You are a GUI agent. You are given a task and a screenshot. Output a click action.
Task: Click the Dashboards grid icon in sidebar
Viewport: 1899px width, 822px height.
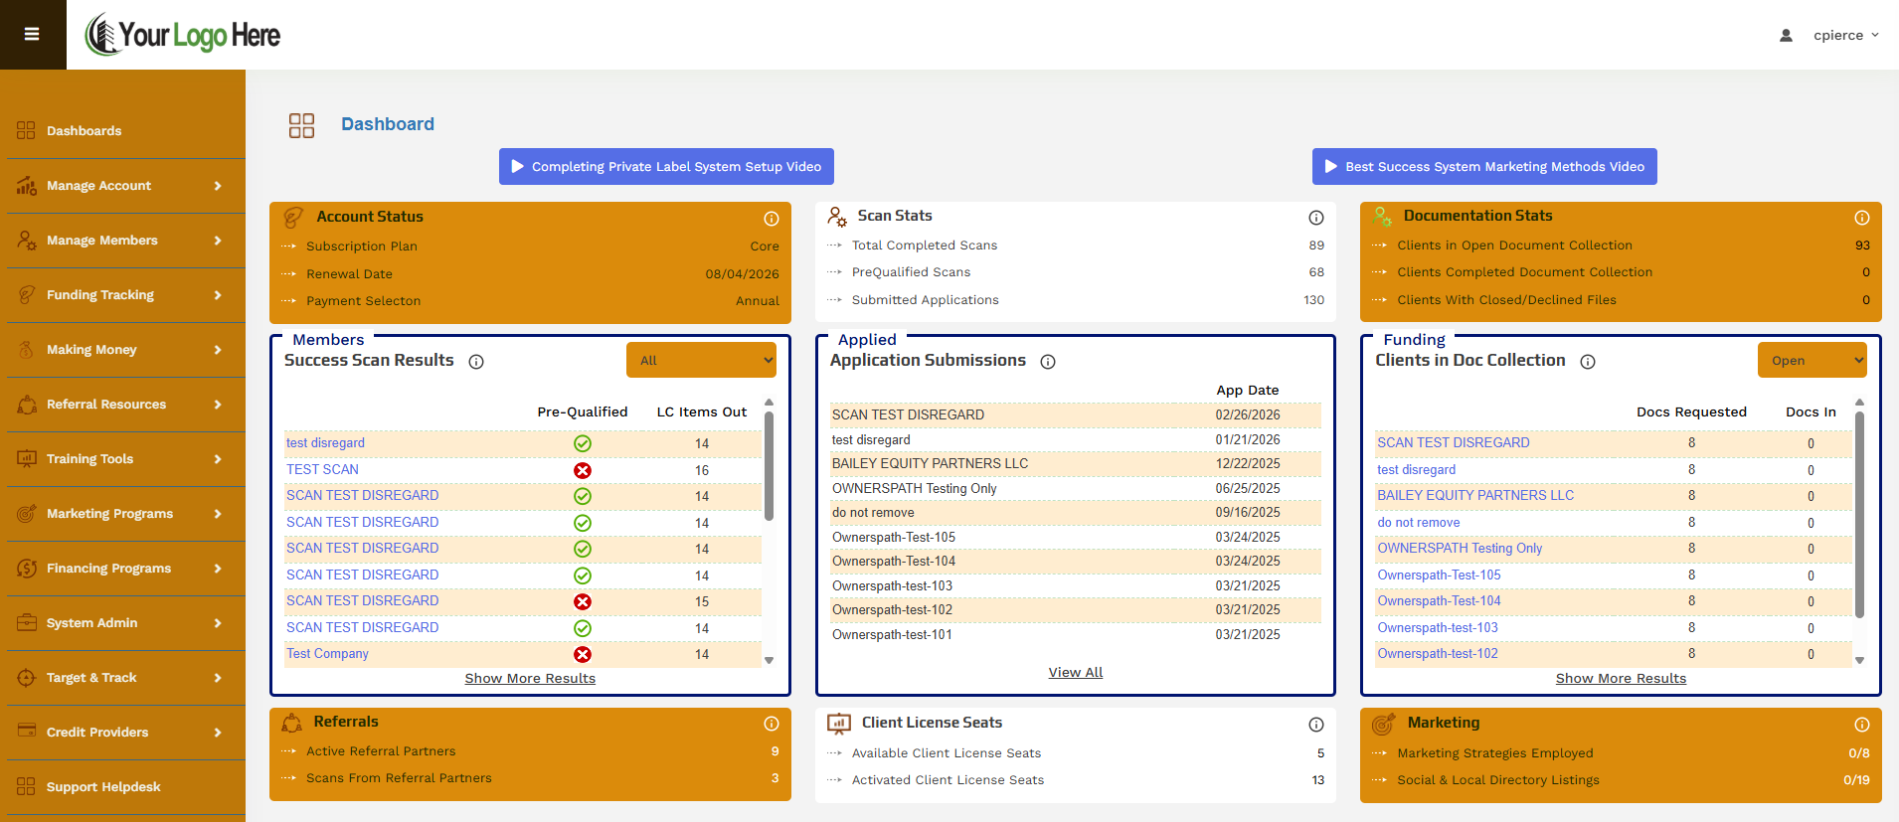pyautogui.click(x=26, y=130)
